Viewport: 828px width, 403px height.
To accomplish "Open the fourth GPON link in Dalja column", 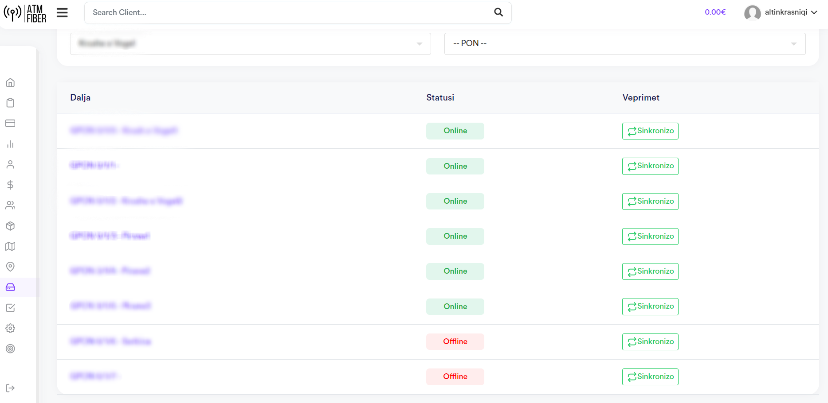I will (x=110, y=236).
